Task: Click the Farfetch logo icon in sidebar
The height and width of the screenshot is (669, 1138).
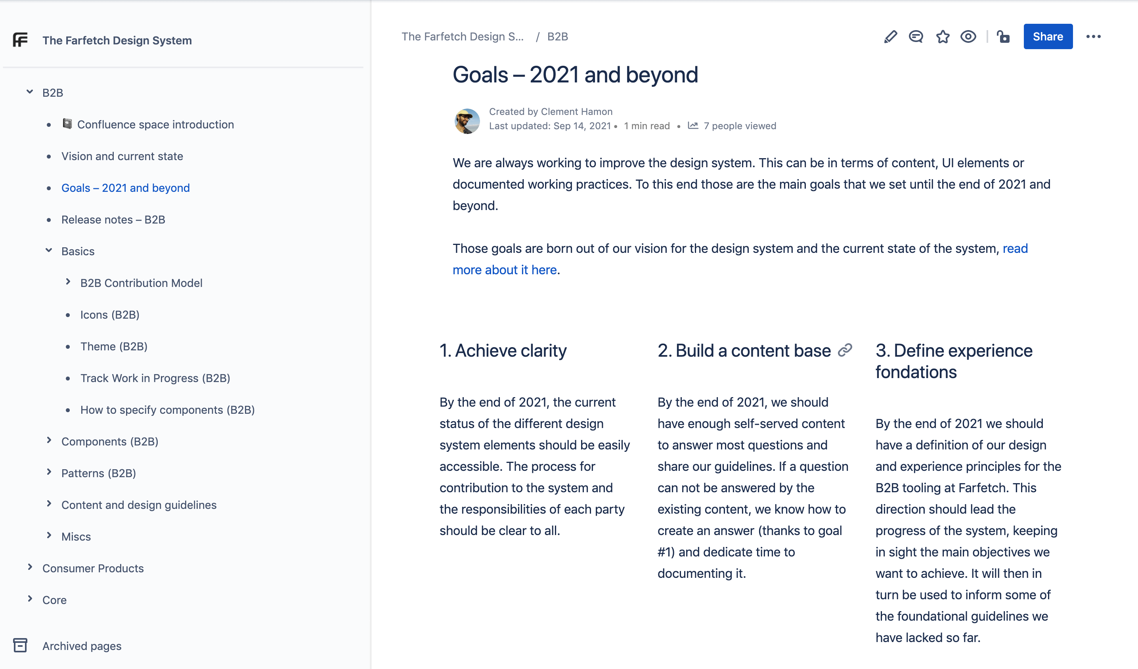Action: click(x=20, y=40)
